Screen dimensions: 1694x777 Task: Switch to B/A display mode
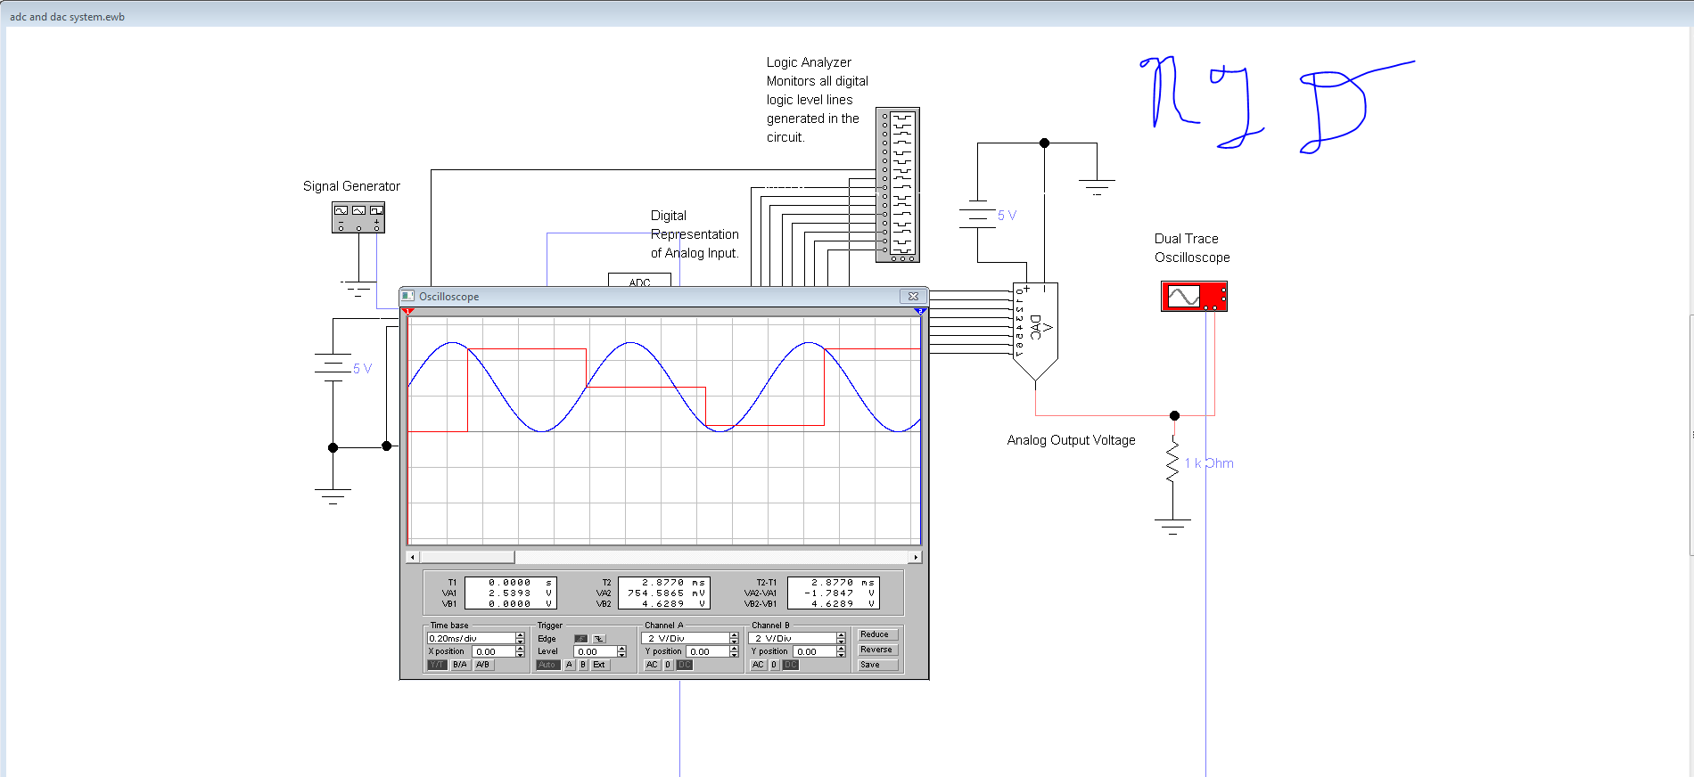click(460, 665)
